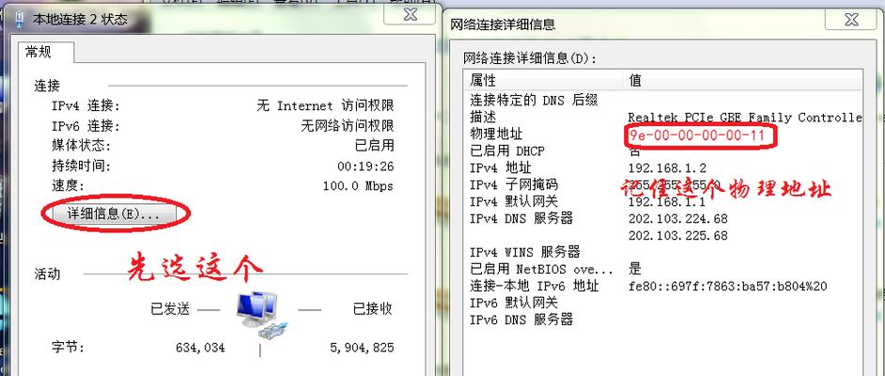Click the 速度 label
The width and height of the screenshot is (885, 376).
coord(68,185)
